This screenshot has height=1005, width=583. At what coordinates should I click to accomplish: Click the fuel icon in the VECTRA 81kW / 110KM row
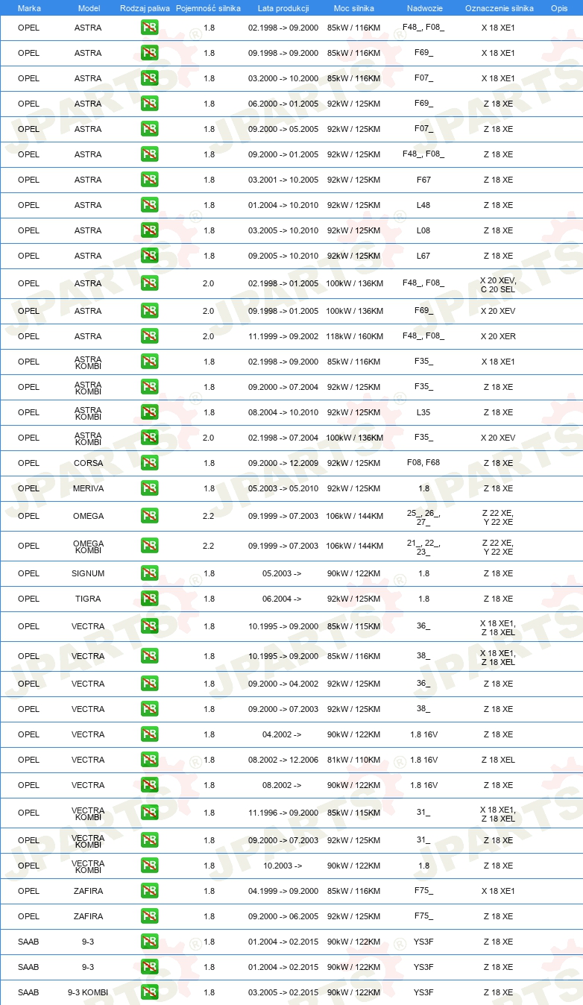coord(149,760)
